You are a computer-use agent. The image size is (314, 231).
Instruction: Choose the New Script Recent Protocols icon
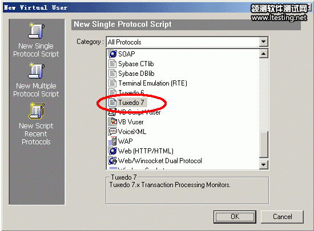pyautogui.click(x=37, y=111)
